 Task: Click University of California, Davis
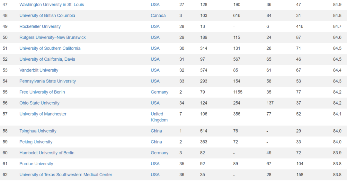point(47,59)
